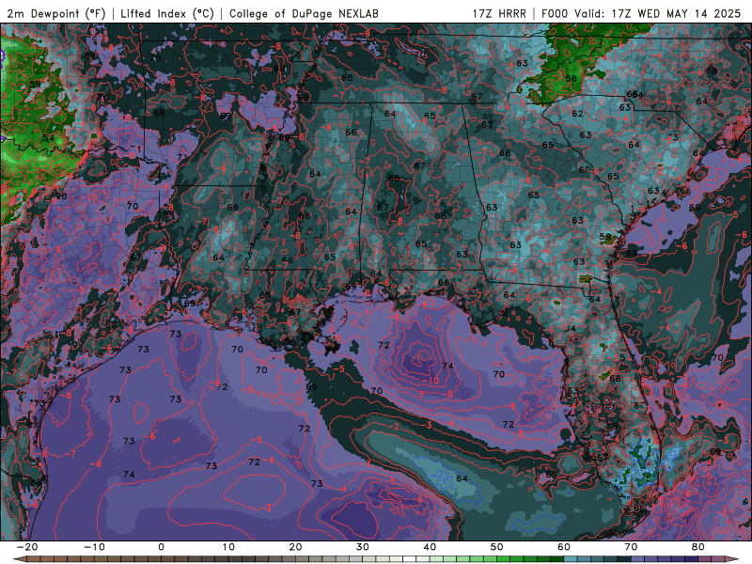Click the 56 dewpoint value in the green area
The width and height of the screenshot is (752, 564).
click(571, 79)
